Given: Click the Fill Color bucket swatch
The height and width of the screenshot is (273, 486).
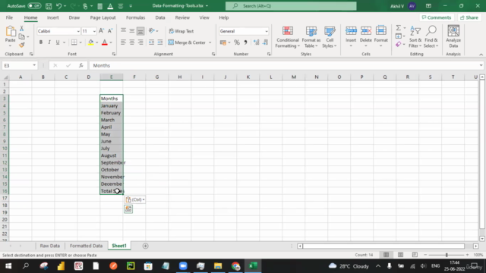Looking at the screenshot, I should pos(91,42).
